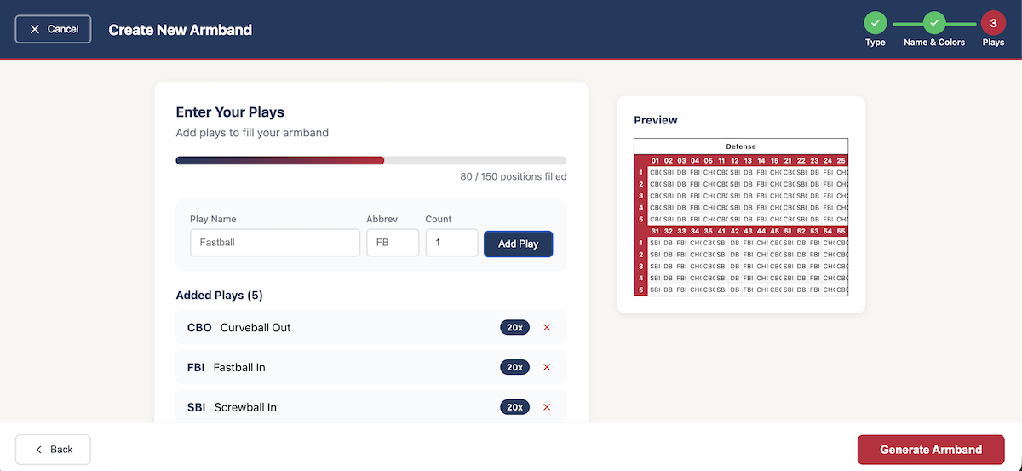Click the Preview heading
This screenshot has width=1022, height=471.
[x=656, y=120]
